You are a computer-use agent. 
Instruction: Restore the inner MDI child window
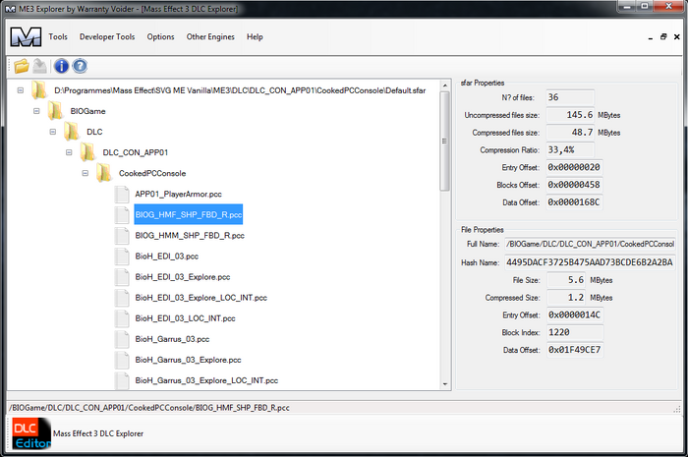[x=663, y=36]
